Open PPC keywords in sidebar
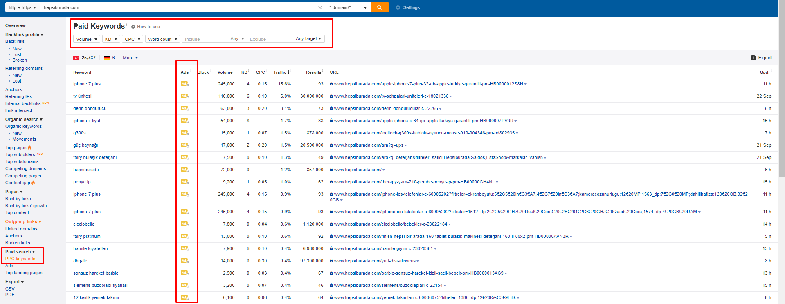Screen dimensions: 785x304 coord(20,259)
